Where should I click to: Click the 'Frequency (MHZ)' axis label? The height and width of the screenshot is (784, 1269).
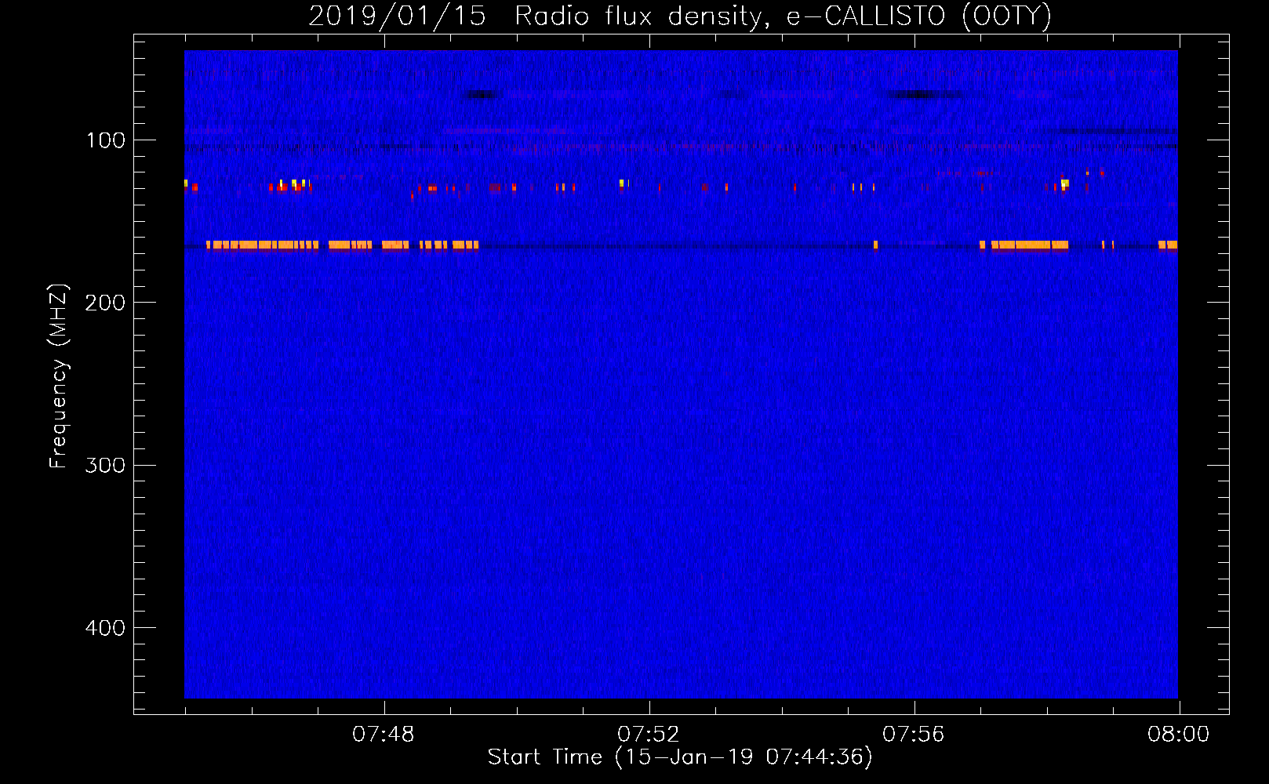coord(59,376)
